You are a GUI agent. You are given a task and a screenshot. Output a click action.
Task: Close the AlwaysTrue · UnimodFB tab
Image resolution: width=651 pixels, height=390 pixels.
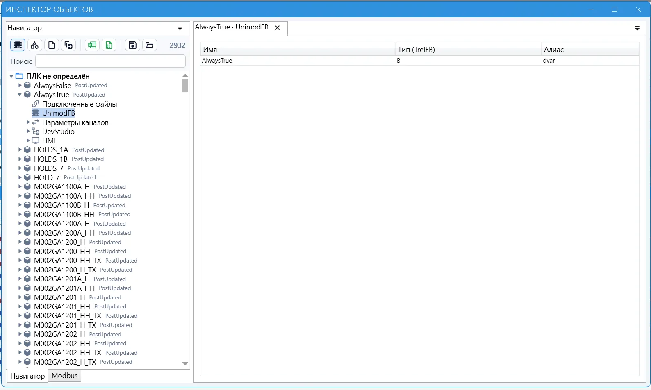click(278, 27)
